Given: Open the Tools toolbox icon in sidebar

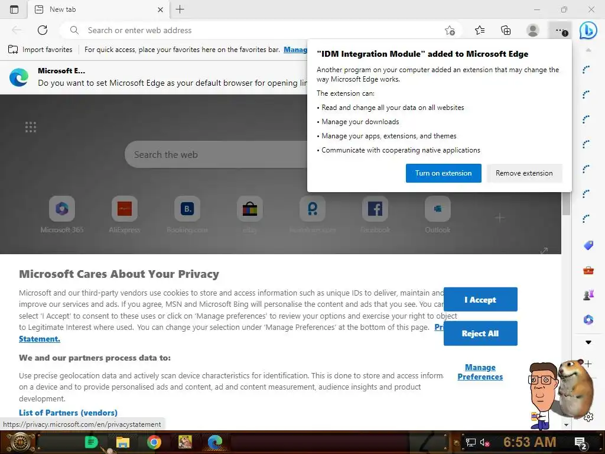Looking at the screenshot, I should pos(588,270).
